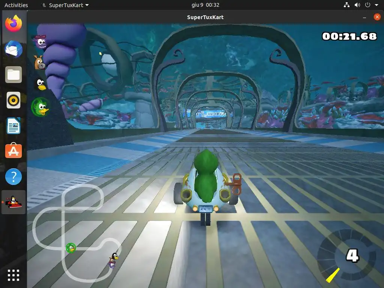Open the Help question mark icon

tap(13, 177)
